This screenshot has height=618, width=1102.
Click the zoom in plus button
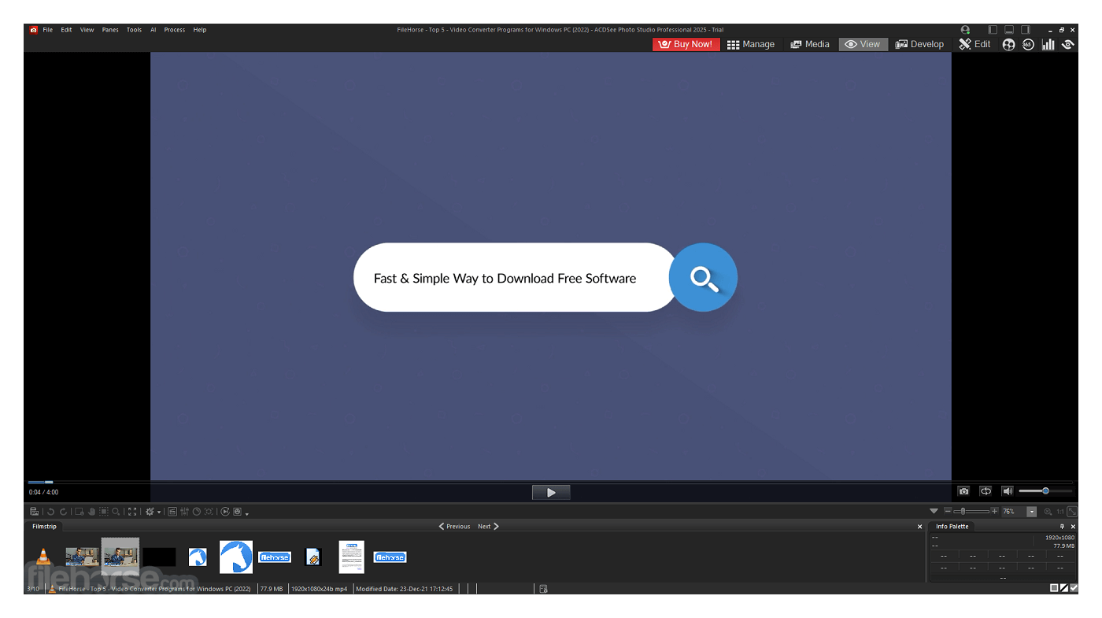click(995, 511)
